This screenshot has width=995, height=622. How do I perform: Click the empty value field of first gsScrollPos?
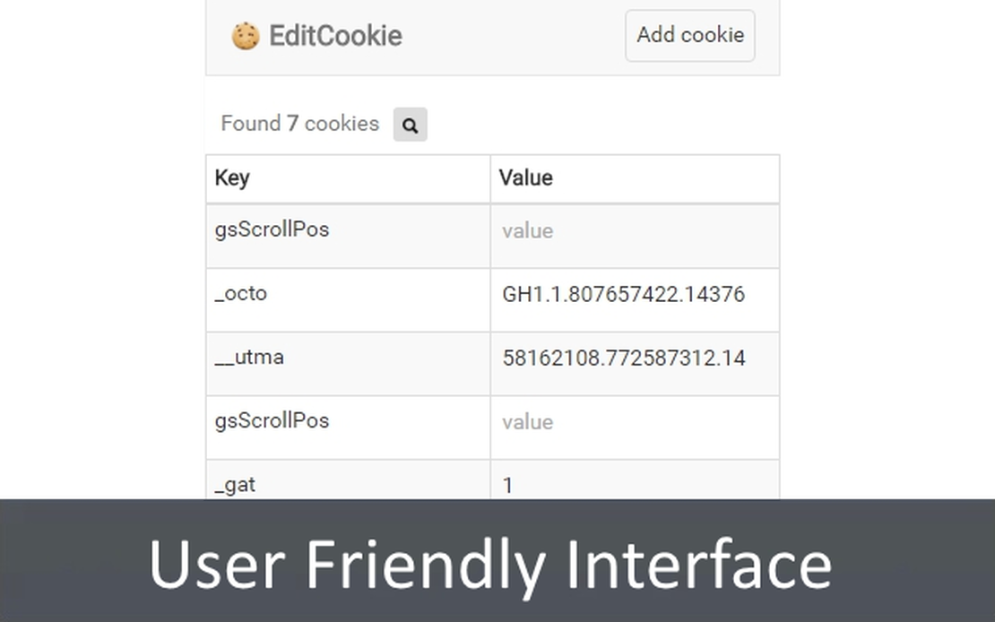[x=527, y=230]
